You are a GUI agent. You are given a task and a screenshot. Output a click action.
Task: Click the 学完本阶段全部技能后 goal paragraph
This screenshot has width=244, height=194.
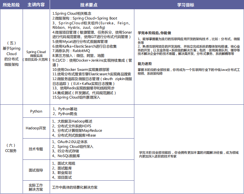189,154
